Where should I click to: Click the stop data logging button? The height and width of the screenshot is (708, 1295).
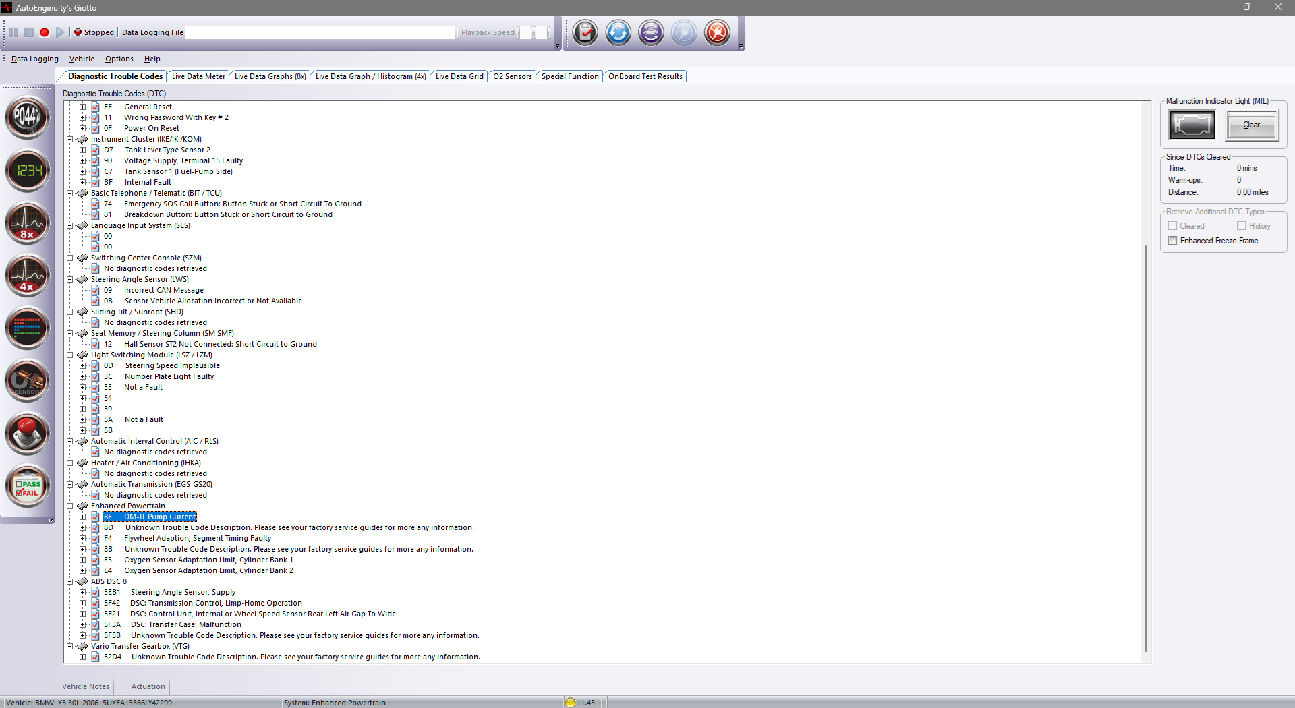pos(29,32)
